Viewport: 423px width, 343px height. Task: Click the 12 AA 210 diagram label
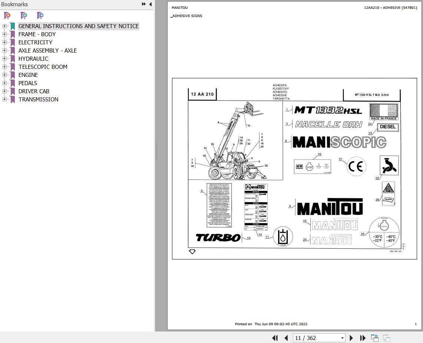[202, 94]
